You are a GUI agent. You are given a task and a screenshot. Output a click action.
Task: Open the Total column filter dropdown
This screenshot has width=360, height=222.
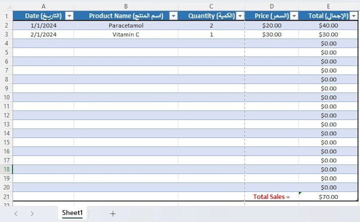[x=354, y=16]
